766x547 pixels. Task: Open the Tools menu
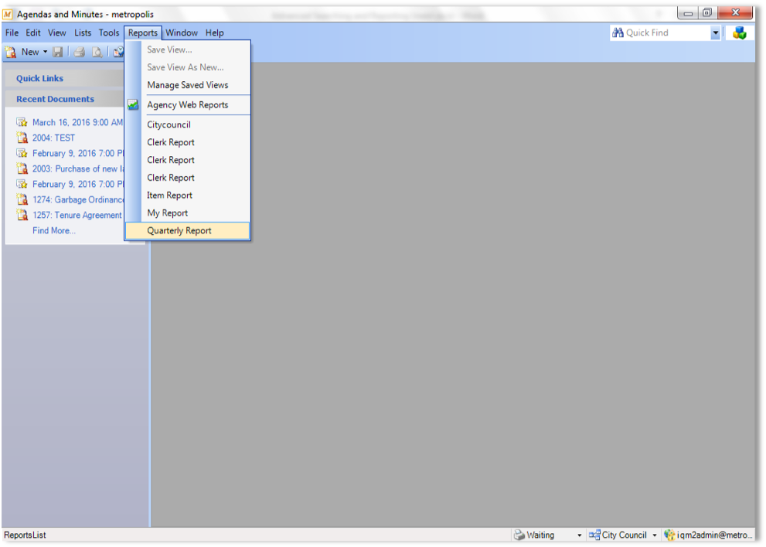coord(108,32)
